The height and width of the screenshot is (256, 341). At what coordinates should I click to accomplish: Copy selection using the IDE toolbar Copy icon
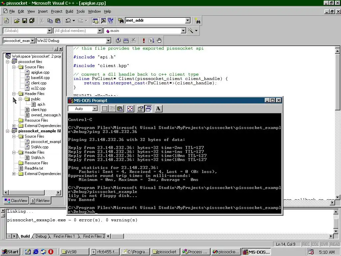point(50,21)
